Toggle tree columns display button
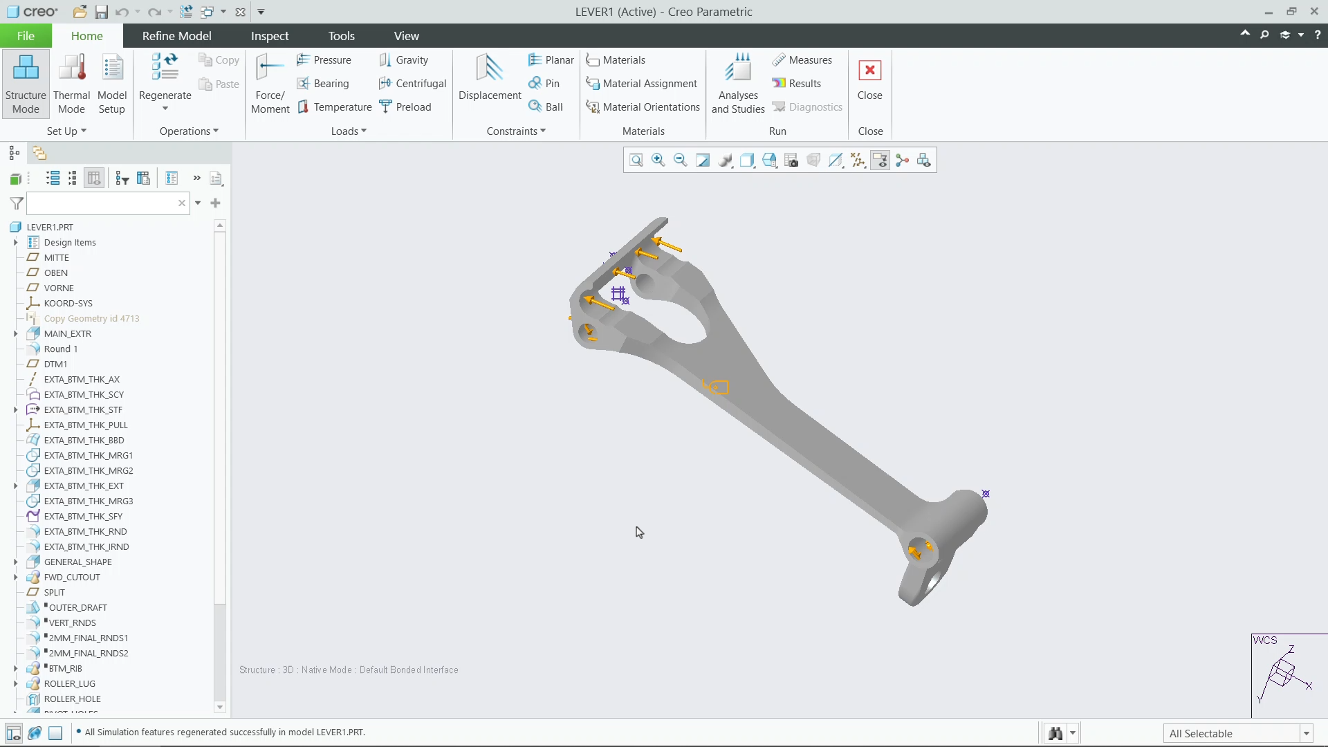 tap(94, 178)
